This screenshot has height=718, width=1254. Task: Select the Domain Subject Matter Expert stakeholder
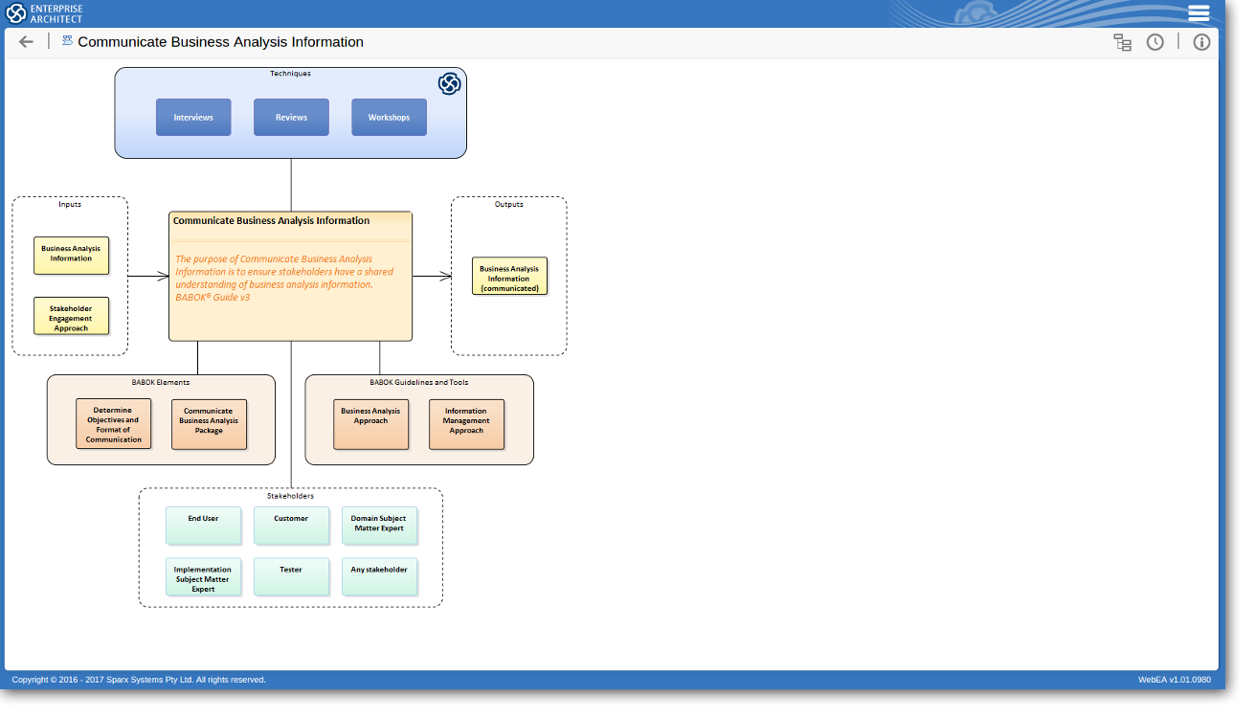coord(379,525)
